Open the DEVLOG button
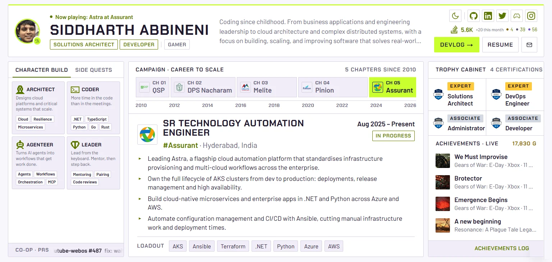This screenshot has height=262, width=552. pos(456,45)
